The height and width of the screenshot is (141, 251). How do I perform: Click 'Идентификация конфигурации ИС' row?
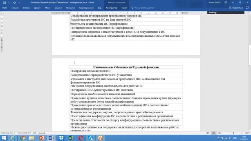[126, 116]
